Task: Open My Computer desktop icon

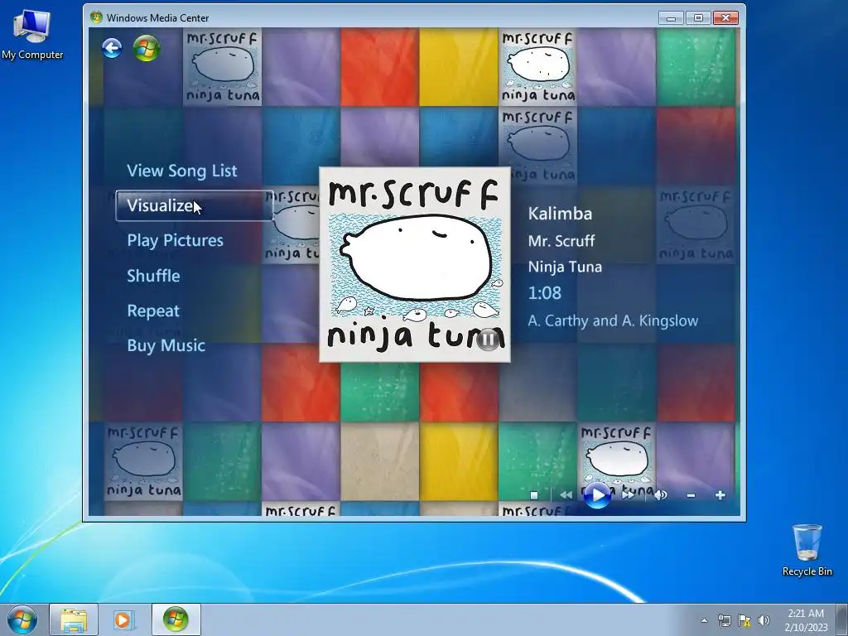Action: pyautogui.click(x=32, y=35)
